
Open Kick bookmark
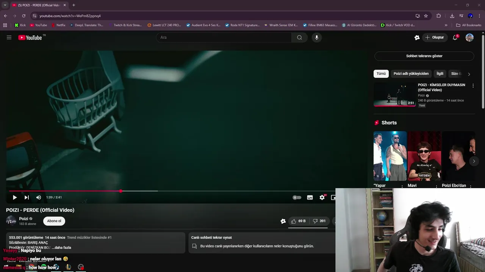[20, 25]
